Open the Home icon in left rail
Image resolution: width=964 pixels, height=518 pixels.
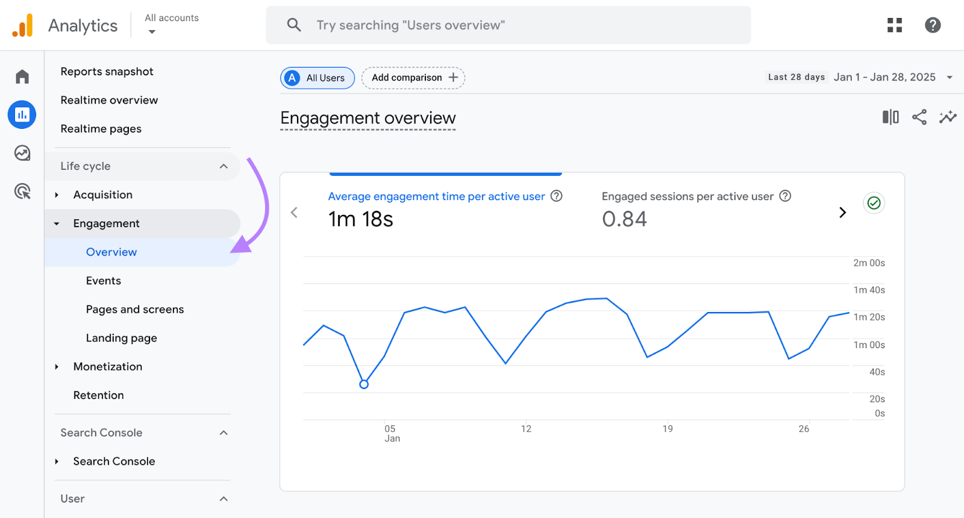(x=22, y=76)
